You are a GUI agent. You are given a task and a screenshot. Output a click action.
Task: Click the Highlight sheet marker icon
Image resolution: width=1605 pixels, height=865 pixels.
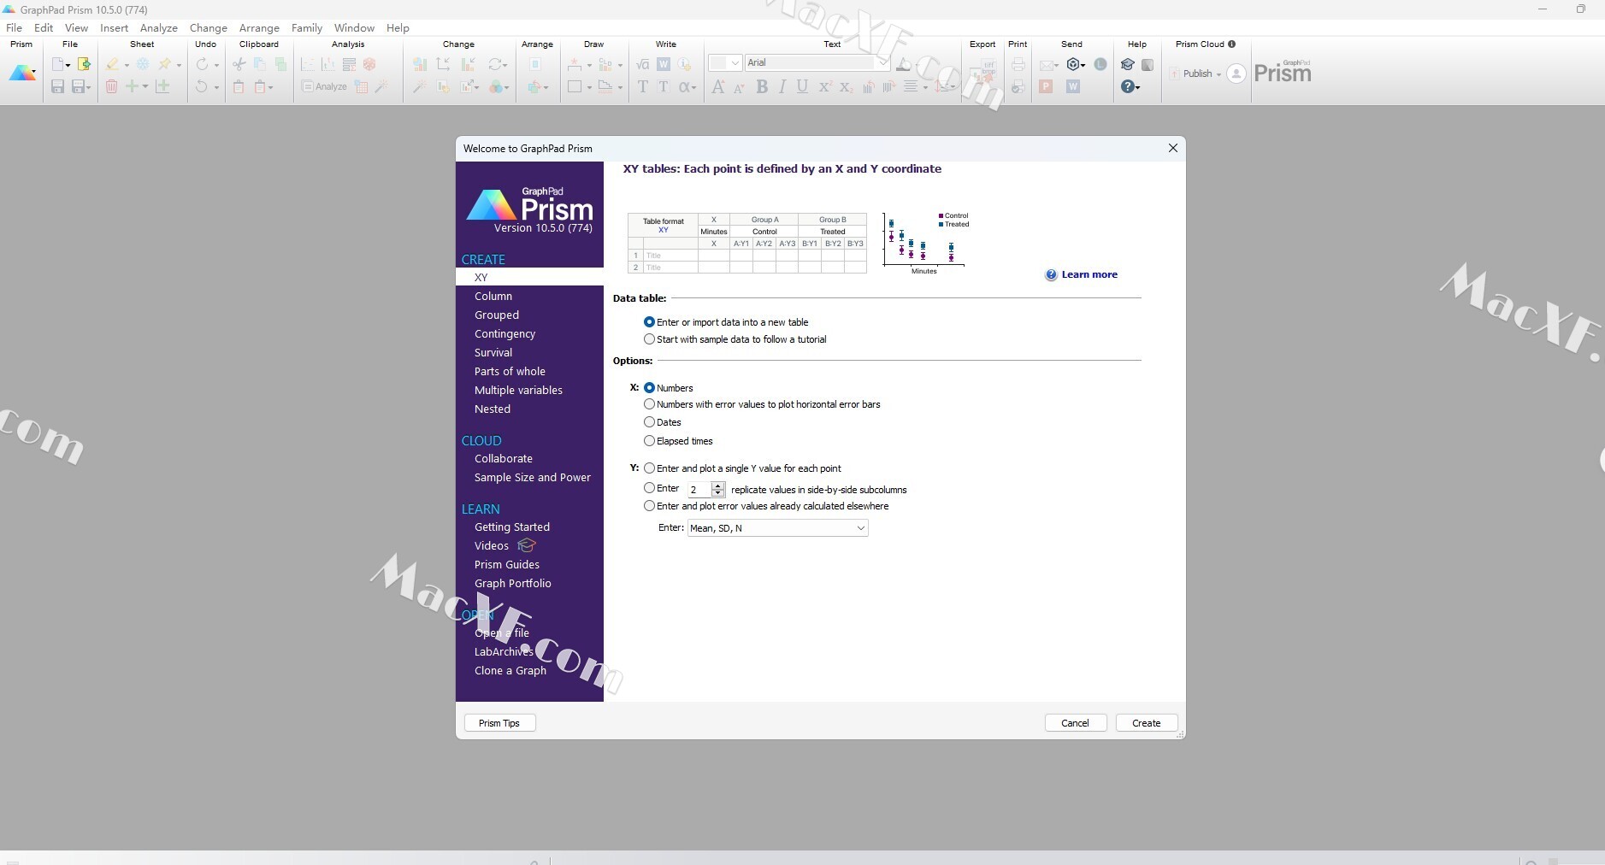coord(112,64)
